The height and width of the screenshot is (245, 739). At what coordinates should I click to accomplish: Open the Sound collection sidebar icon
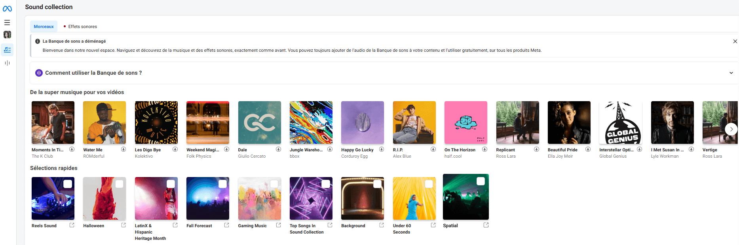(7, 50)
